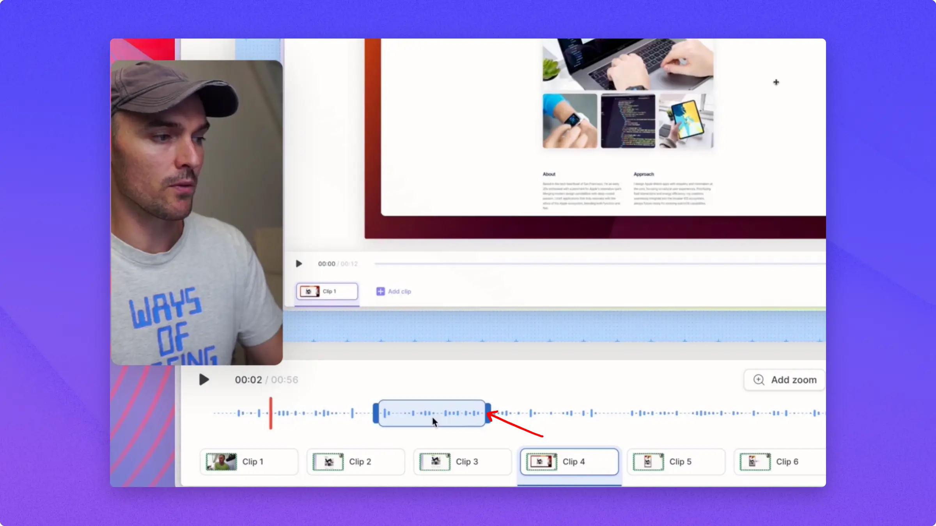Click the 00:56 total duration readout
Screen dimensions: 936x526
(285, 380)
